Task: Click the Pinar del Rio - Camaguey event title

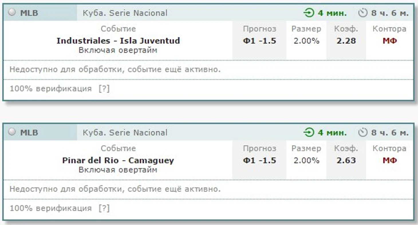Action: (118, 160)
